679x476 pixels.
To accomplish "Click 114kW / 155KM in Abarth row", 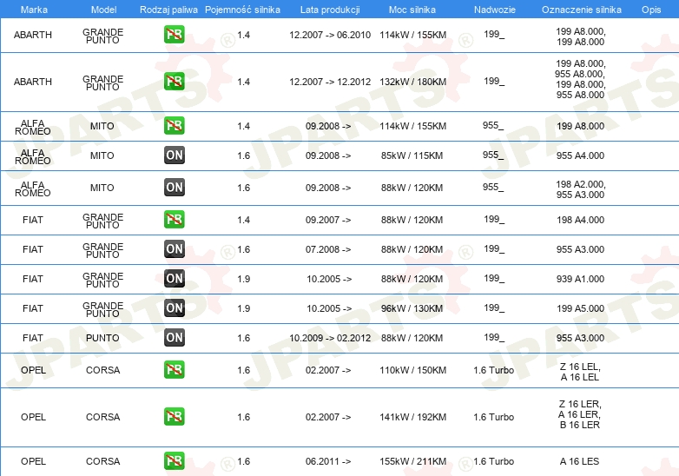I will point(412,35).
